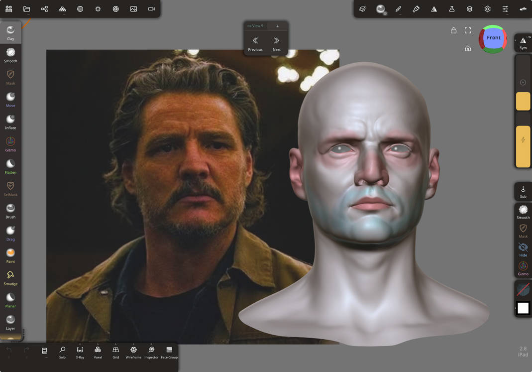Open the Painting pencil menu
This screenshot has width=532, height=372.
[398, 9]
